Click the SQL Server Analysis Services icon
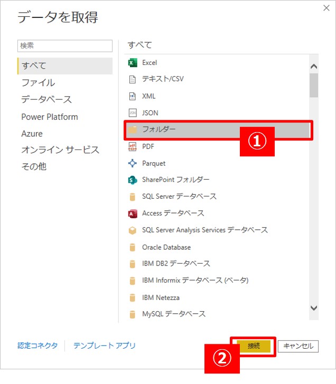Image resolution: width=336 pixels, height=384 pixels. (133, 230)
